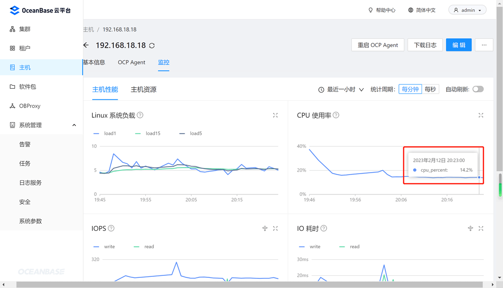The height and width of the screenshot is (288, 503).
Task: Expand the CPU 使用率 chart to fullscreen
Action: (481, 115)
